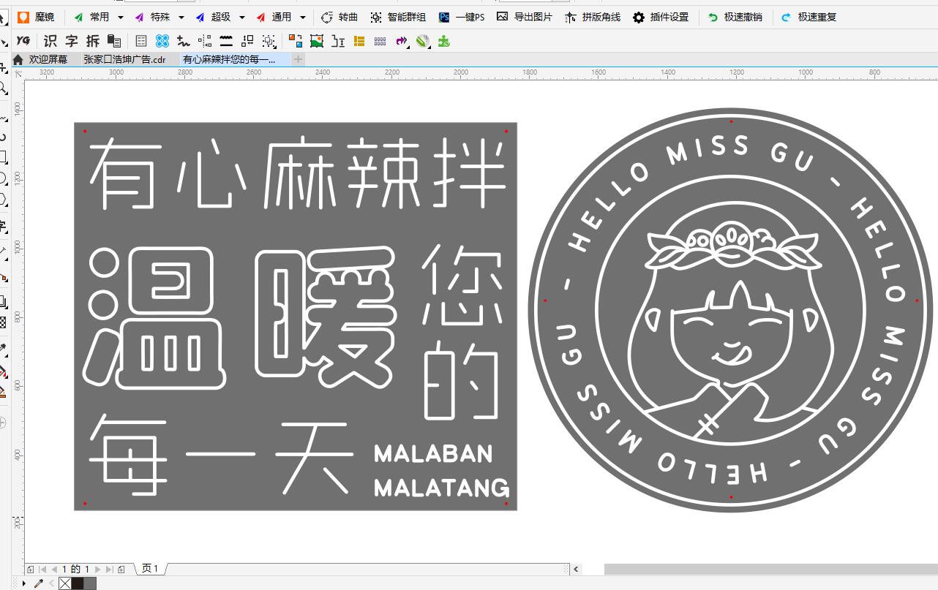Click 极速重复 fast redo

pyautogui.click(x=808, y=17)
